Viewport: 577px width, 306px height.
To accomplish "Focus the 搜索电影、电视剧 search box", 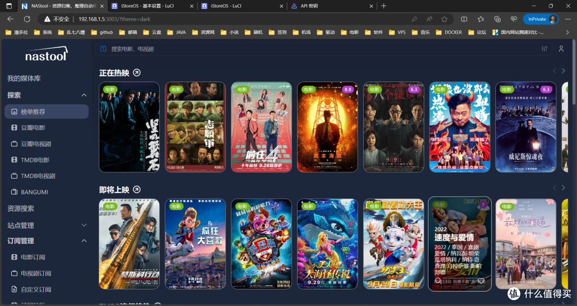I will click(x=324, y=49).
